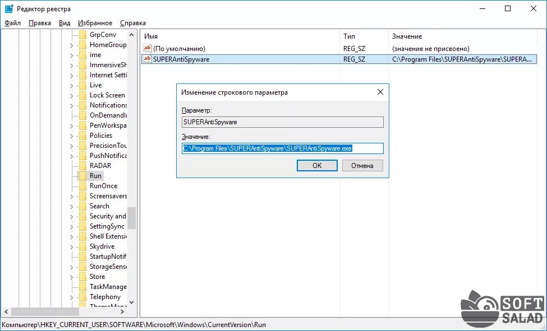Click the HomeGroup folder icon
The height and width of the screenshot is (331, 547).
click(82, 45)
